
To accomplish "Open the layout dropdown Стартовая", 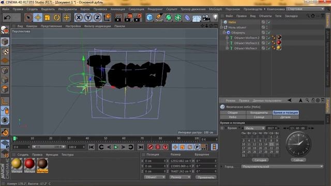I will pos(306,9).
